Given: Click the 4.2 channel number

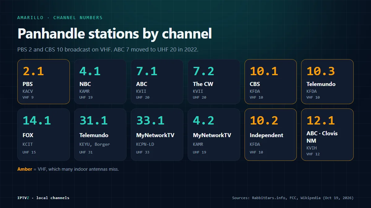Looking at the screenshot, I should coord(203,120).
